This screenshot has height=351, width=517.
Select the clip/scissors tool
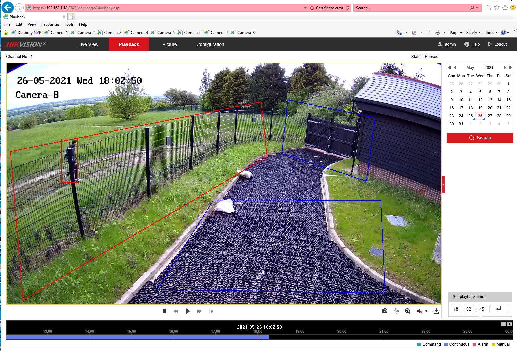click(x=396, y=311)
